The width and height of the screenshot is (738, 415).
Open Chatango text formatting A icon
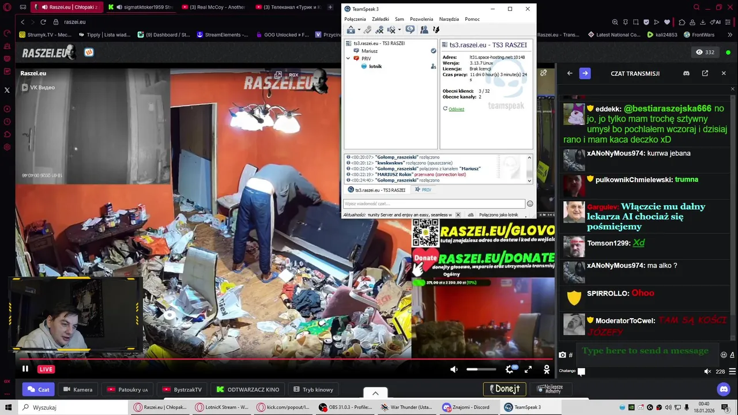732,355
